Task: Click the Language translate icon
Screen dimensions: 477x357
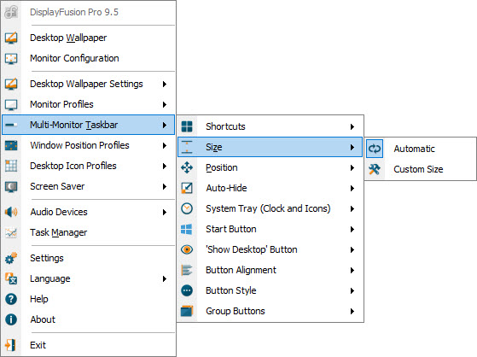Action: (x=11, y=278)
